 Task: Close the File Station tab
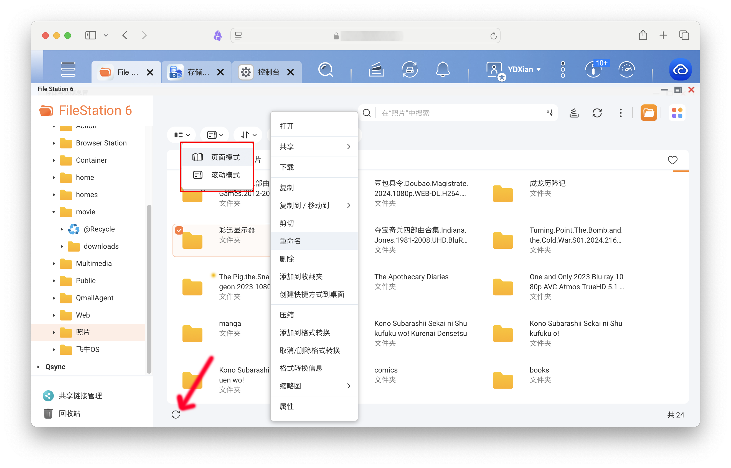tap(150, 72)
